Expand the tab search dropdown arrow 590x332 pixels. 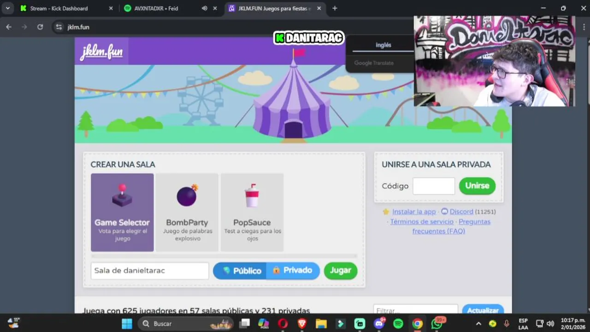pos(7,8)
